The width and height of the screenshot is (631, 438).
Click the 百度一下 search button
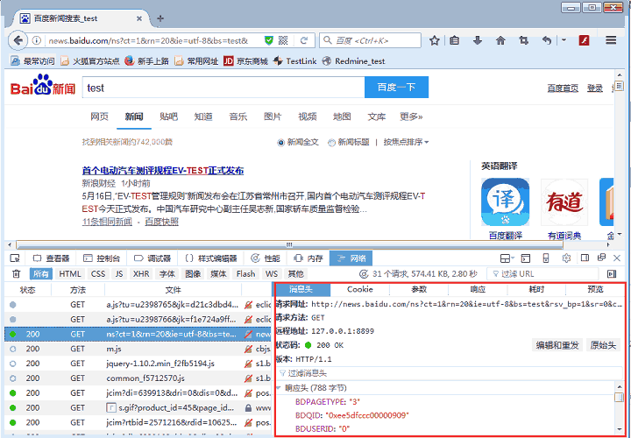396,88
